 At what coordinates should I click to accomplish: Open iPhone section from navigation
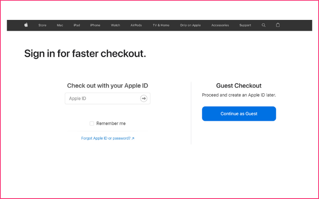coord(95,25)
